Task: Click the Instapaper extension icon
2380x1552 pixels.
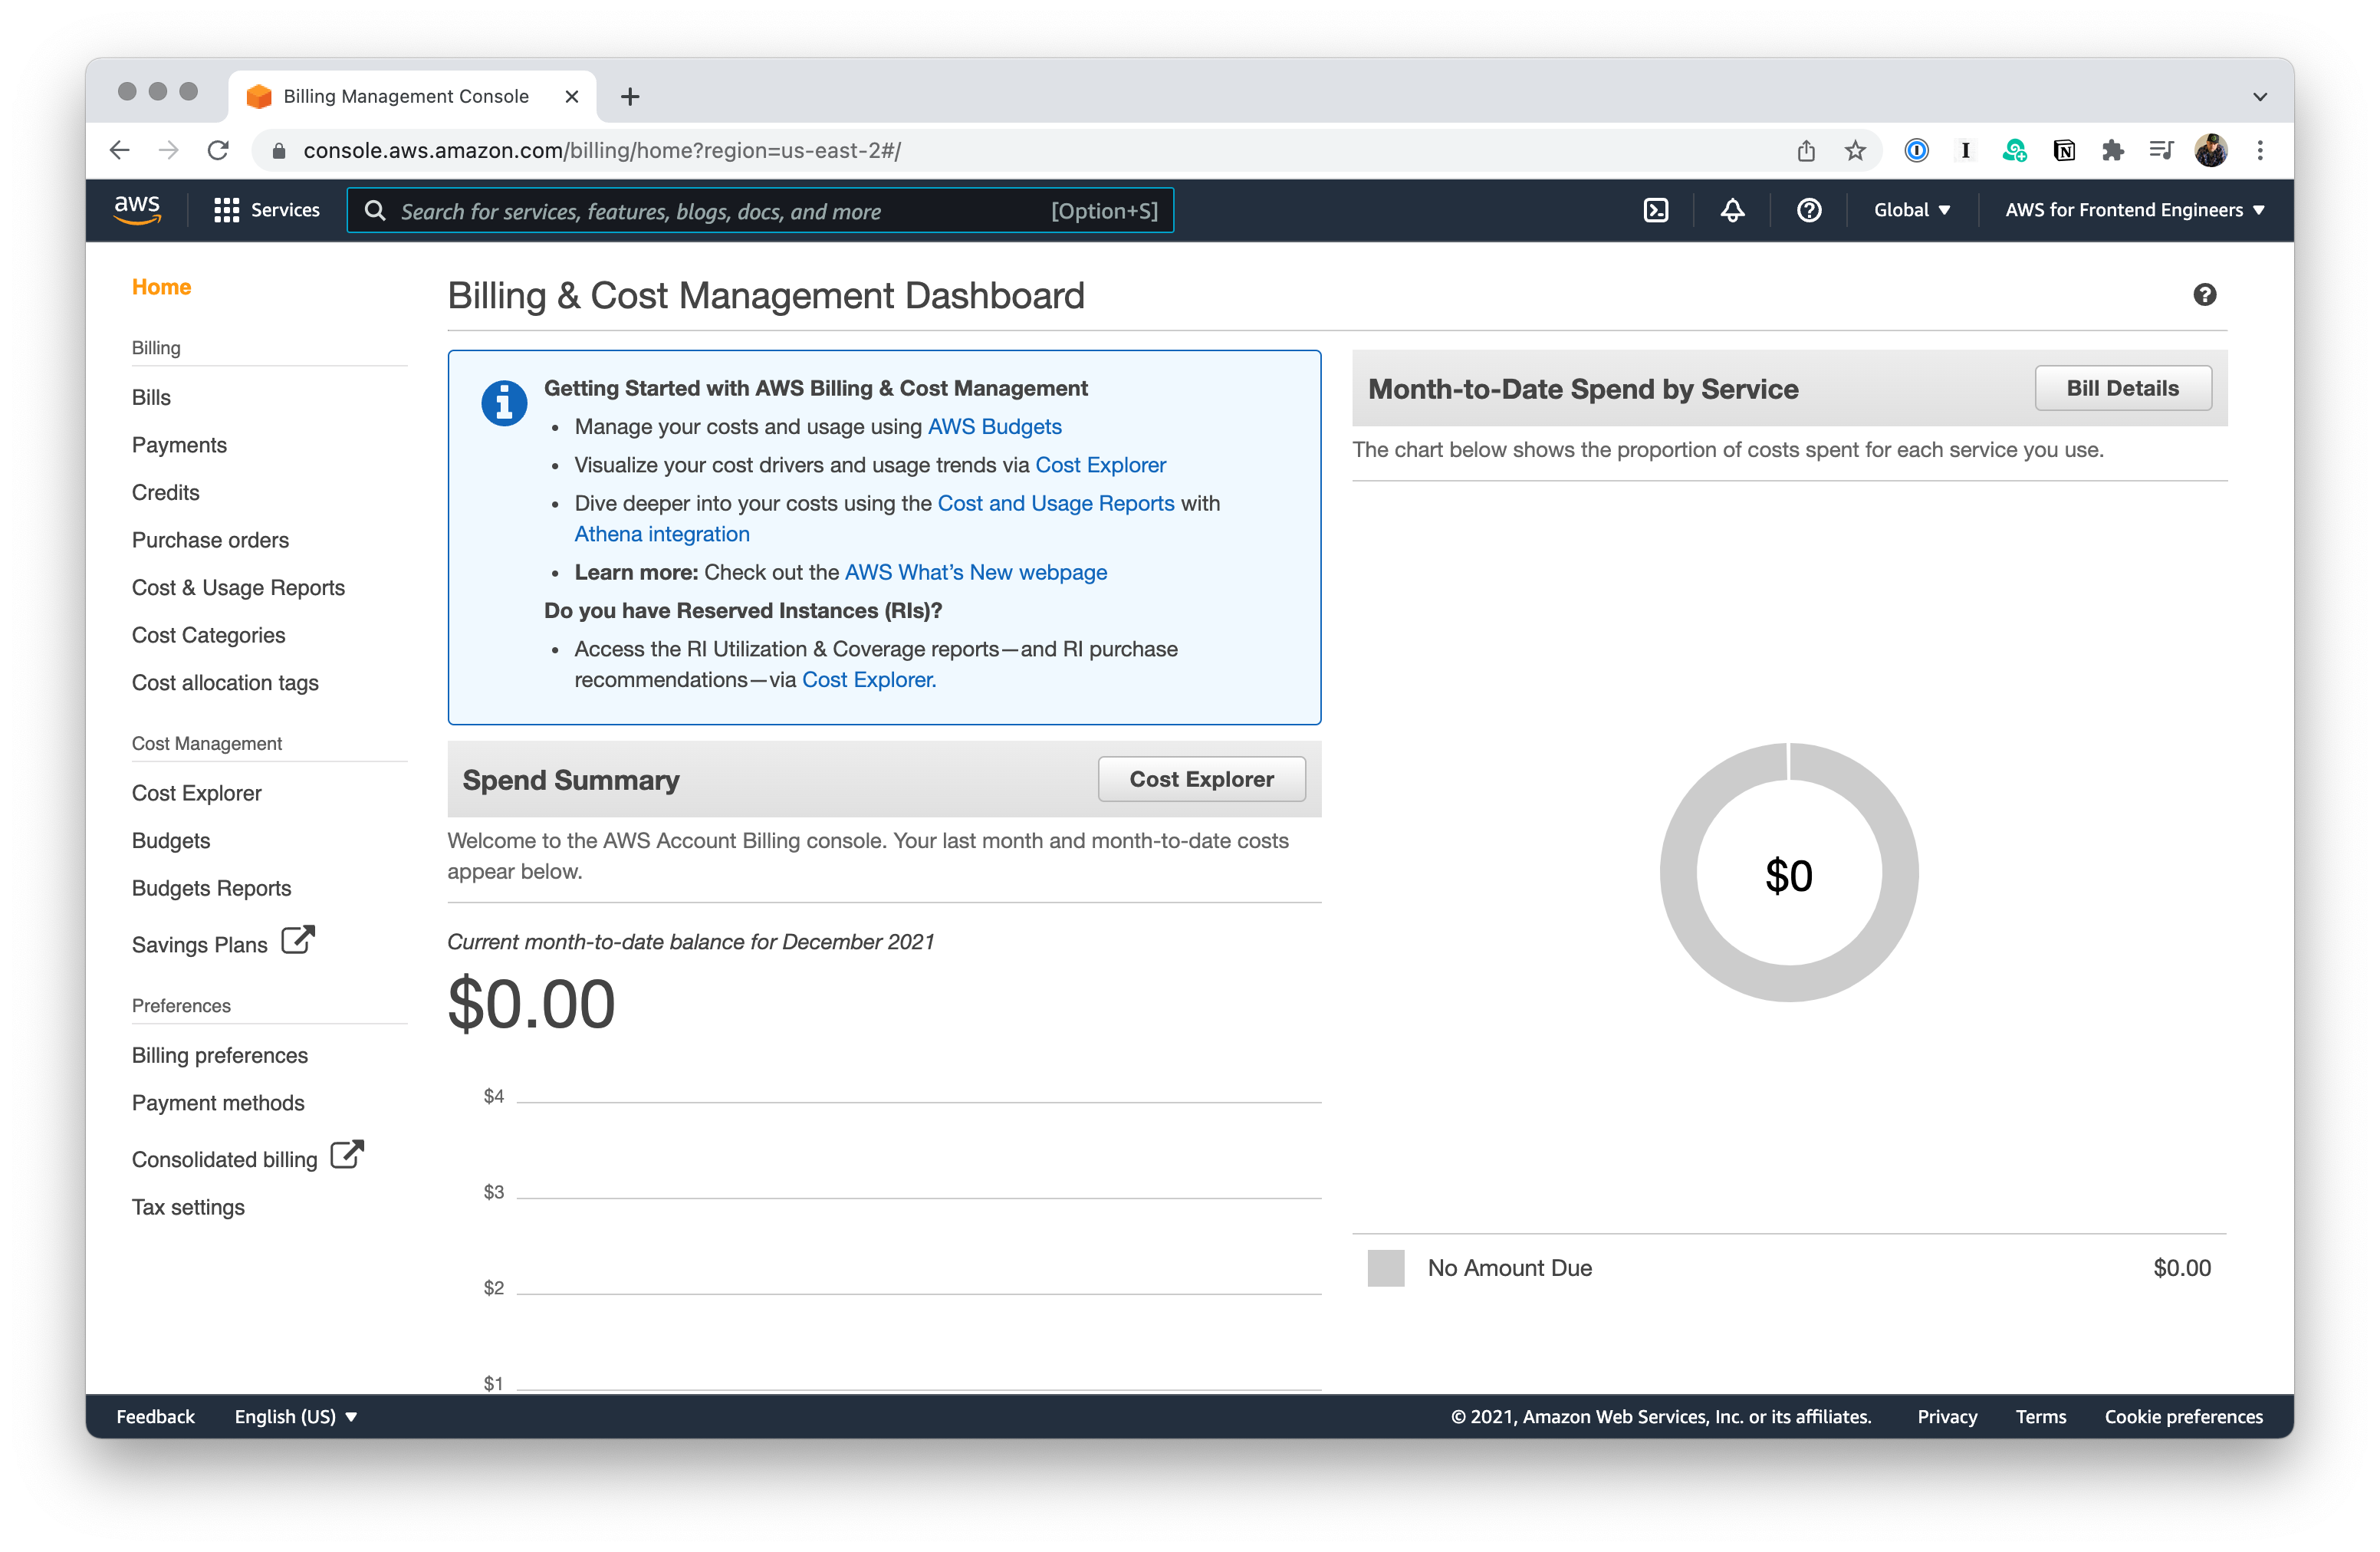Action: [x=1965, y=150]
